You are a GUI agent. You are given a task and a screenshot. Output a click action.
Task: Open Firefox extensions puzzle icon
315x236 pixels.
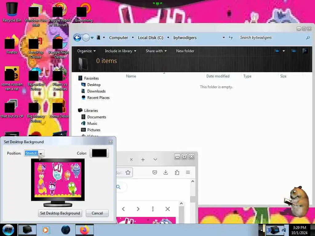pyautogui.click(x=177, y=172)
